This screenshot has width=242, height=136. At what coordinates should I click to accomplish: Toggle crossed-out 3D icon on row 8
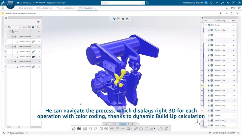point(33,66)
